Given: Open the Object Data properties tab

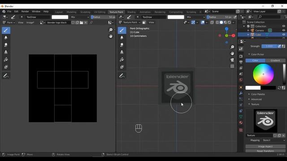Looking at the screenshot, I should coord(241,117).
